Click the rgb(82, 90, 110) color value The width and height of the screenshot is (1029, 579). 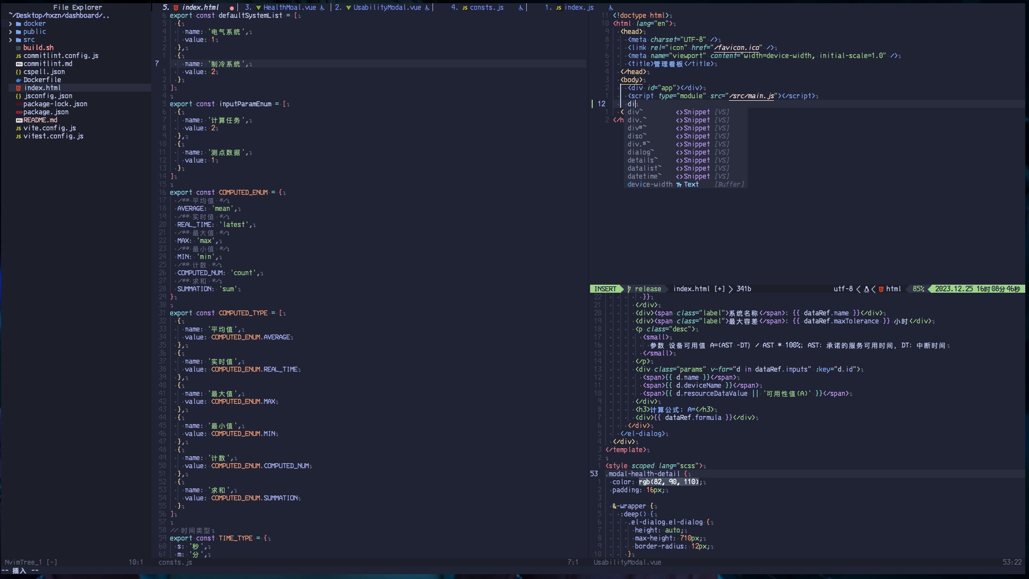point(668,482)
